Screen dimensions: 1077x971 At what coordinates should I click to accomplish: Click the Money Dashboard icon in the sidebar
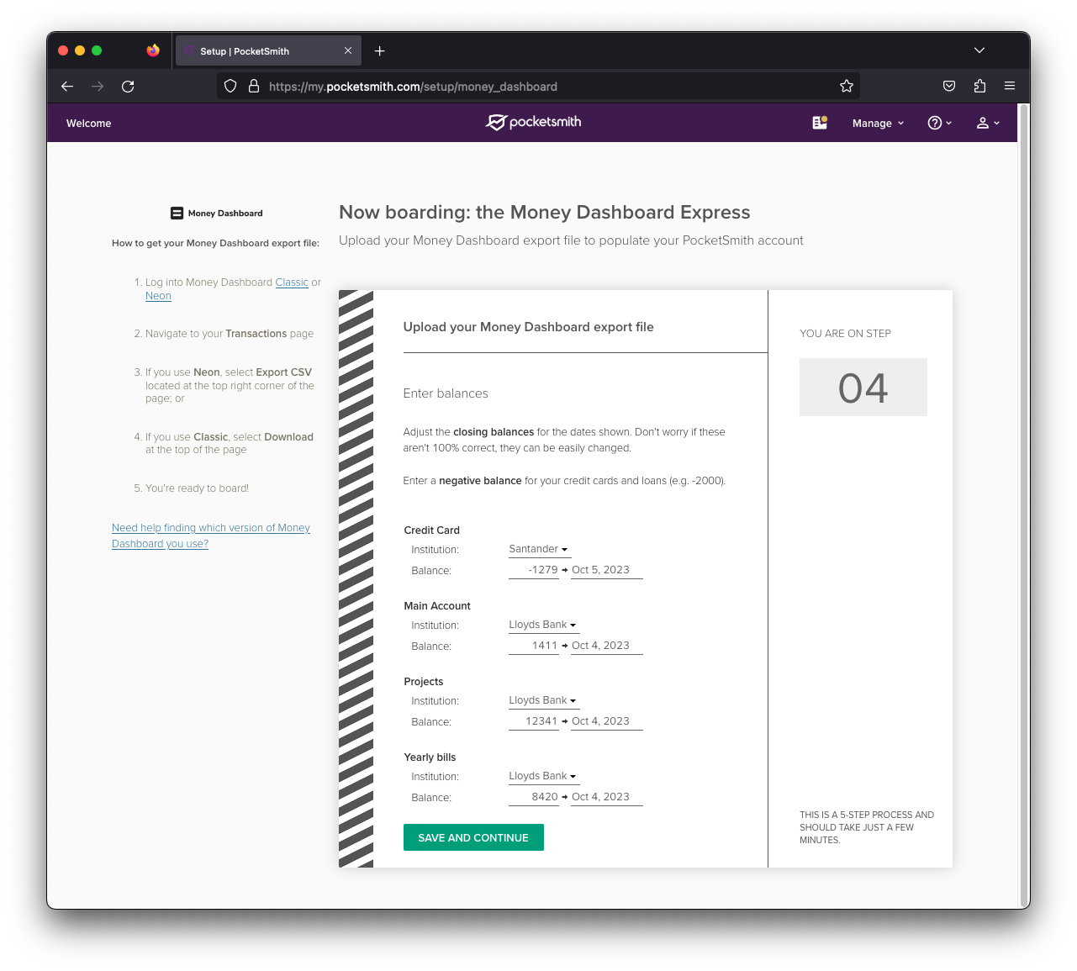tap(177, 213)
